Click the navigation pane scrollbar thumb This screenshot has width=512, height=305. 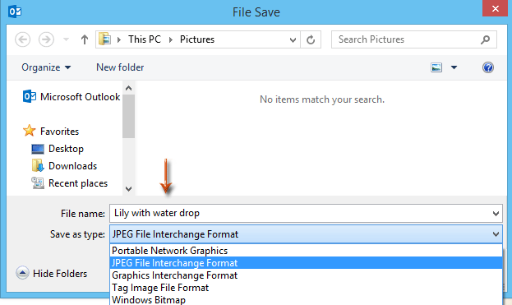pyautogui.click(x=129, y=116)
